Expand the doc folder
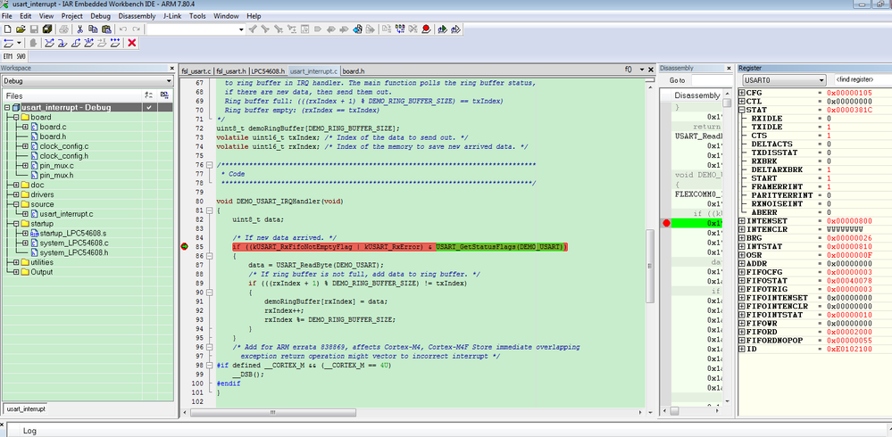Viewport: 892px width, 437px height. (16, 185)
